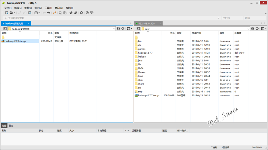
Task: Open Help with the question mark icon
Action: coord(87,13)
